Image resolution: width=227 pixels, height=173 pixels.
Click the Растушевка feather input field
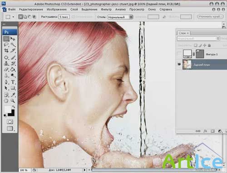click(x=64, y=17)
